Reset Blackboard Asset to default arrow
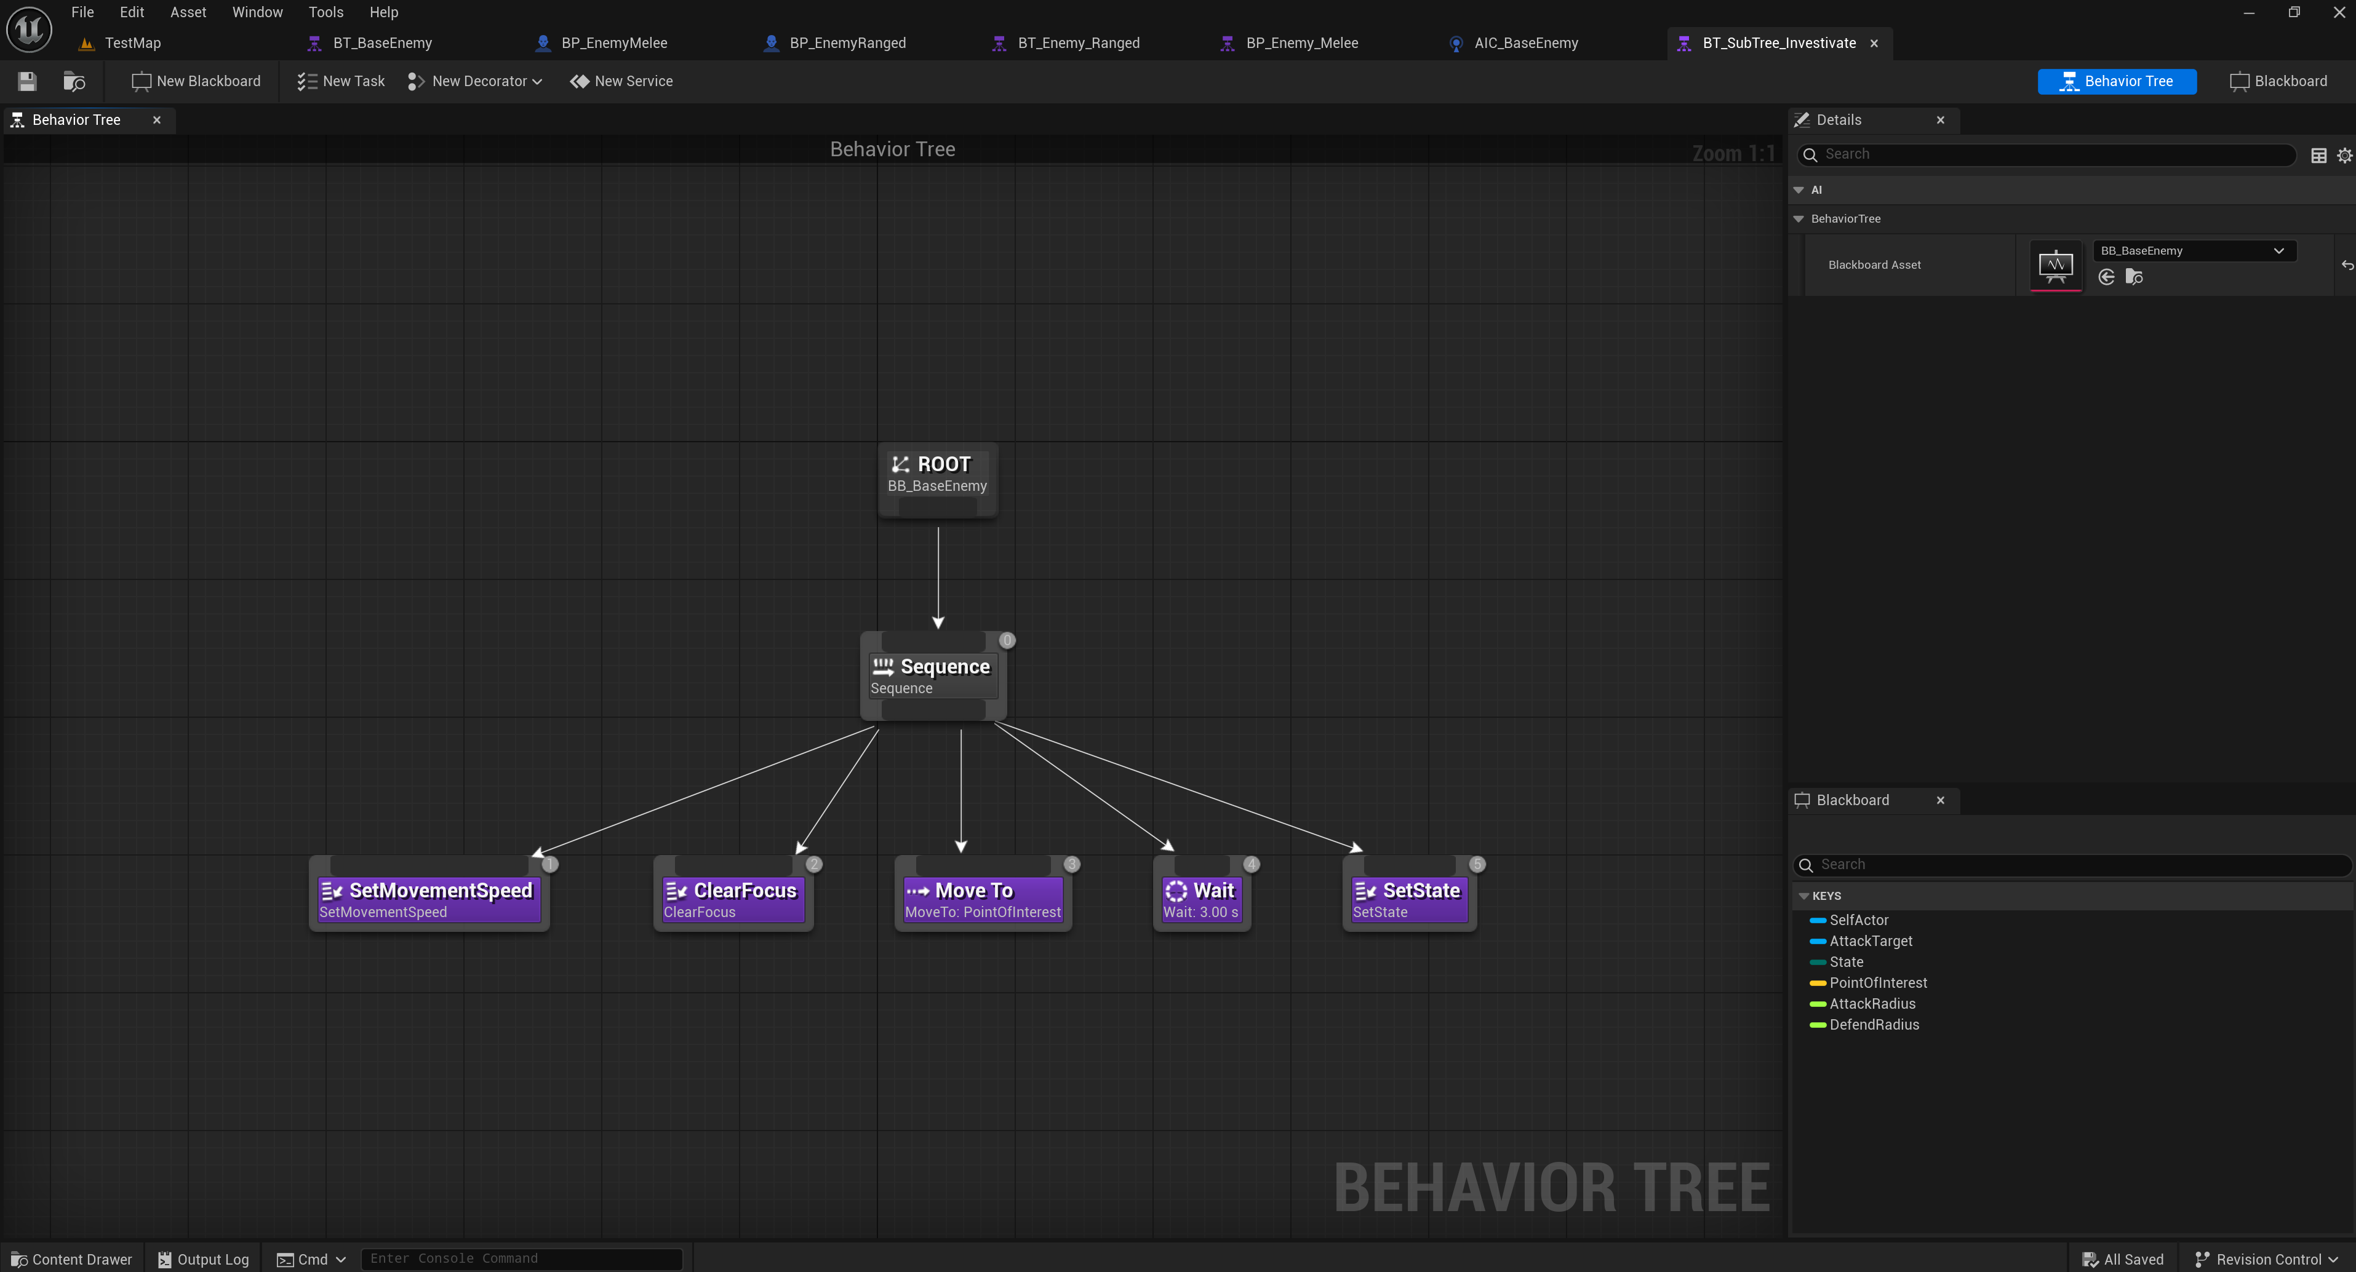Screen dimensions: 2356x1272 (x=2347, y=265)
